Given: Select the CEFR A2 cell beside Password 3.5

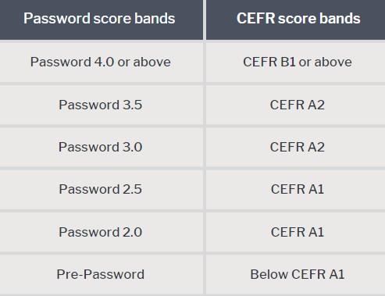Looking at the screenshot, I should click(295, 105).
